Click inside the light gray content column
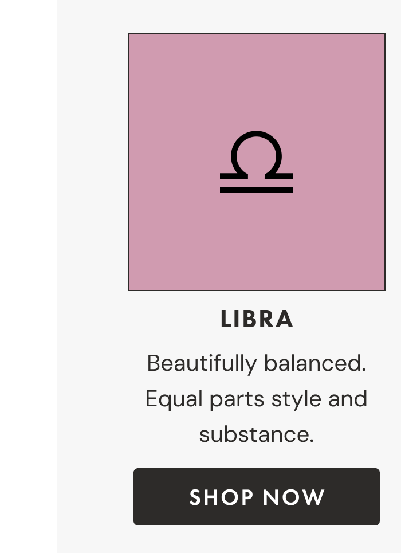The image size is (401, 553). 92,275
